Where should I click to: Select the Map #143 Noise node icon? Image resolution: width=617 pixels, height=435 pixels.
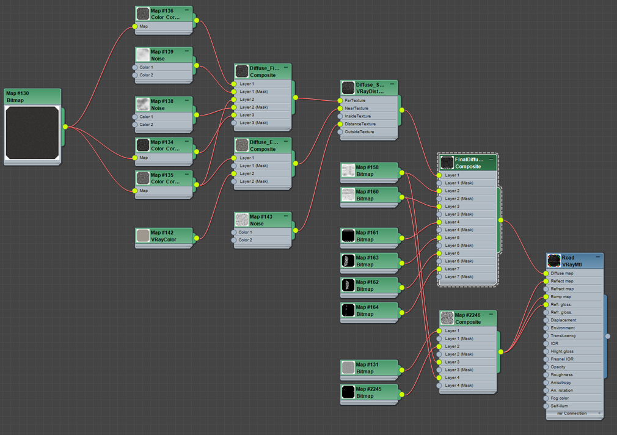tap(241, 220)
